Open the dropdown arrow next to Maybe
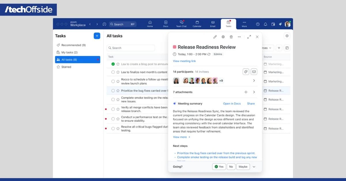 (254, 167)
